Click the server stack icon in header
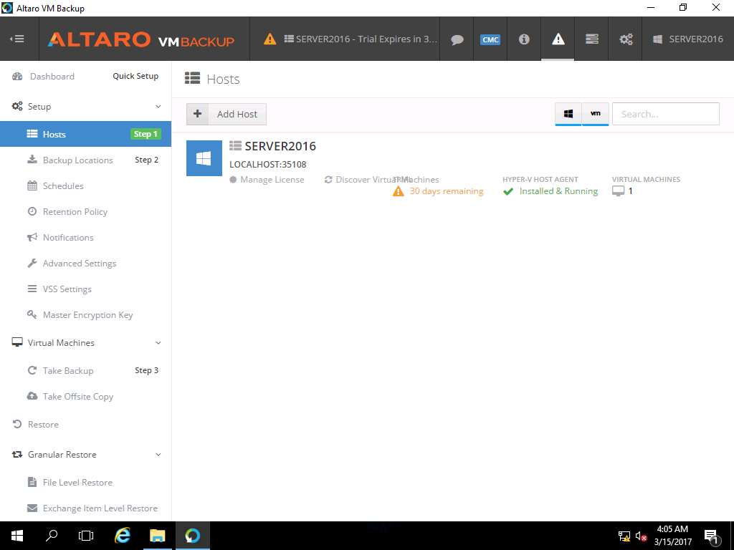This screenshot has height=550, width=734. pyautogui.click(x=591, y=39)
